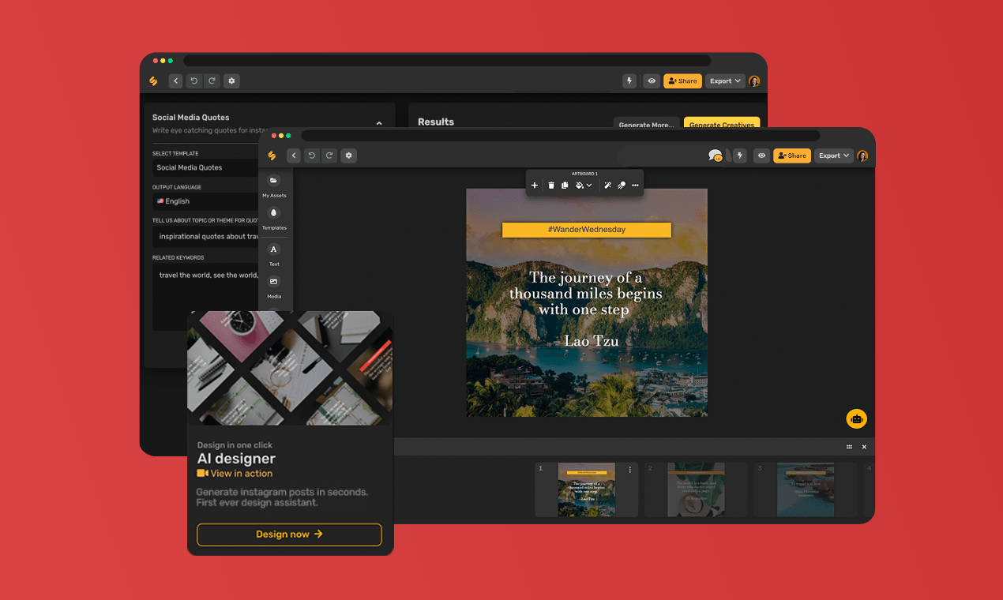Switch to grid view of artboards

pos(849,447)
